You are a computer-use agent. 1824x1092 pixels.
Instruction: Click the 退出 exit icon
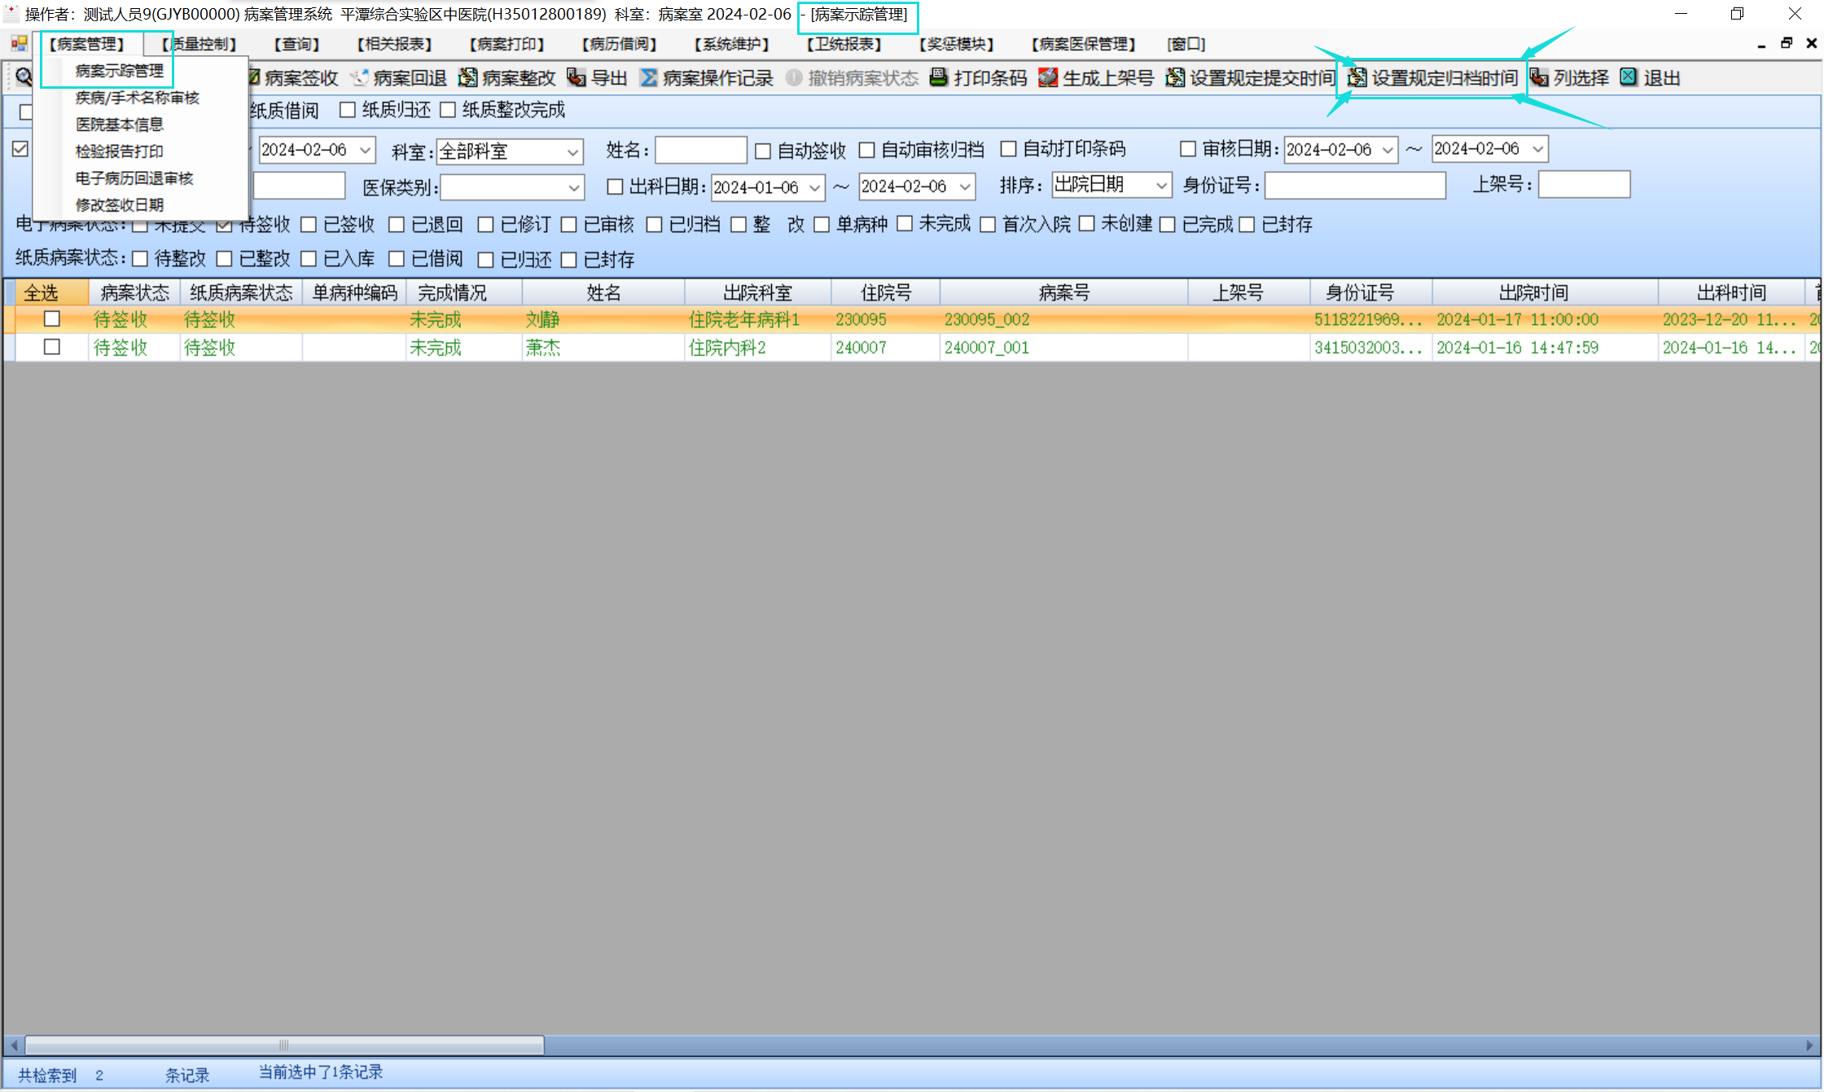pyautogui.click(x=1629, y=77)
